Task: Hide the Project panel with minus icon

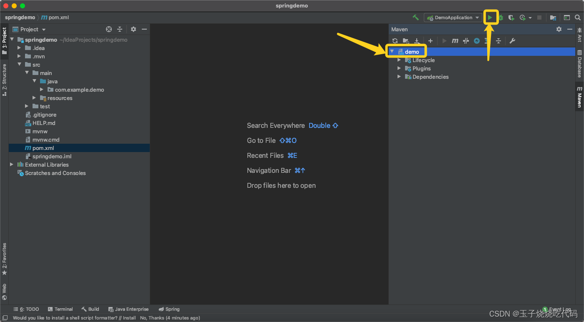Action: click(x=144, y=29)
